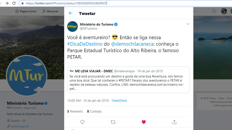Image resolution: width=232 pixels, height=130 pixels.
Task: Click the back arrow beside Tweetar
Action: pyautogui.click(x=71, y=13)
